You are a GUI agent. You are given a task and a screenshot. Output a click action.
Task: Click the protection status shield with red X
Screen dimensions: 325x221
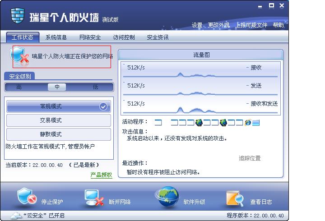(19, 55)
